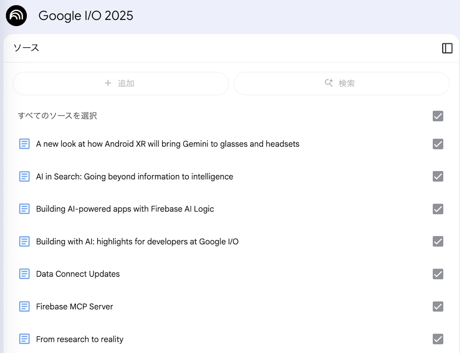Open 'Building with AI: highlights for developers' source
The height and width of the screenshot is (353, 460).
point(137,241)
